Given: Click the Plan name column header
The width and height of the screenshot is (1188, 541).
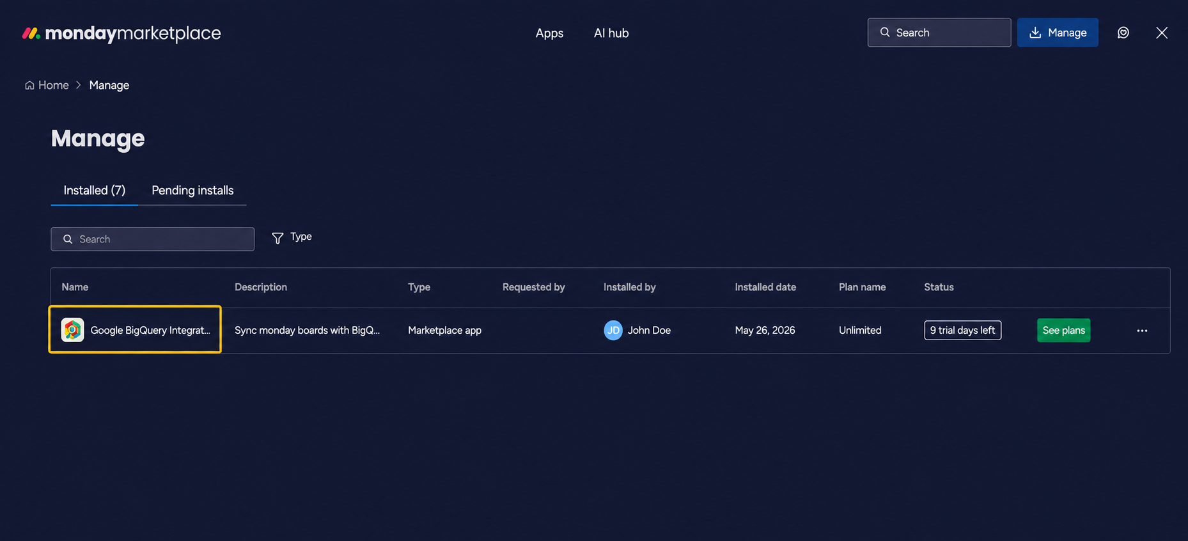Looking at the screenshot, I should pyautogui.click(x=863, y=287).
